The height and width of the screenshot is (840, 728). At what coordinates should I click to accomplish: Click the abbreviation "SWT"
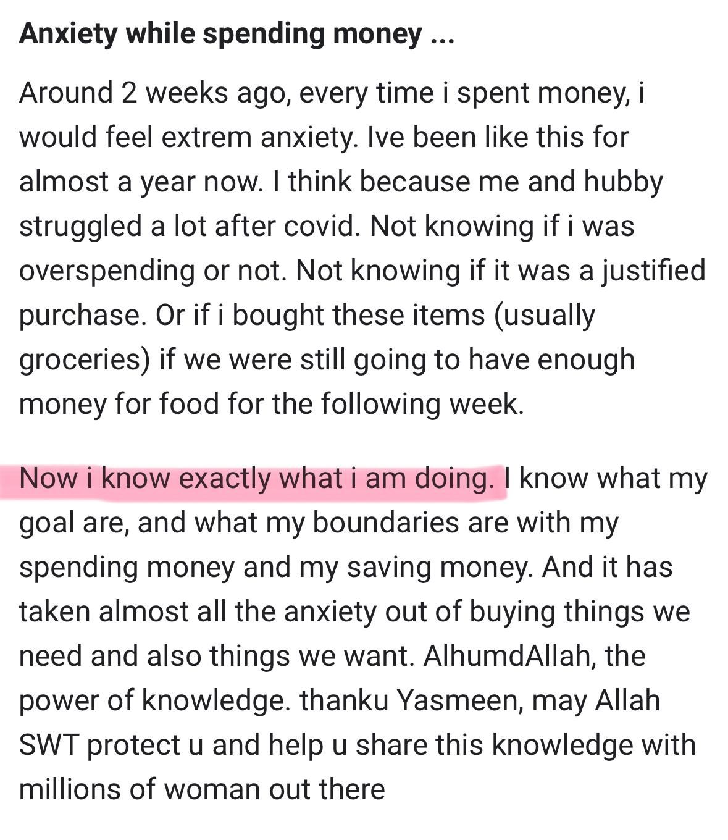click(48, 745)
